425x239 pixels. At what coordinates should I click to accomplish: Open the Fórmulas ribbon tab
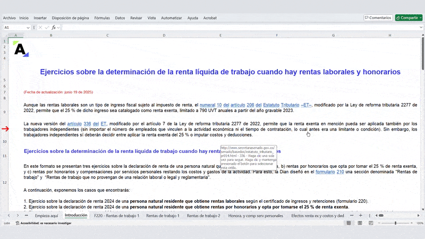tap(102, 18)
